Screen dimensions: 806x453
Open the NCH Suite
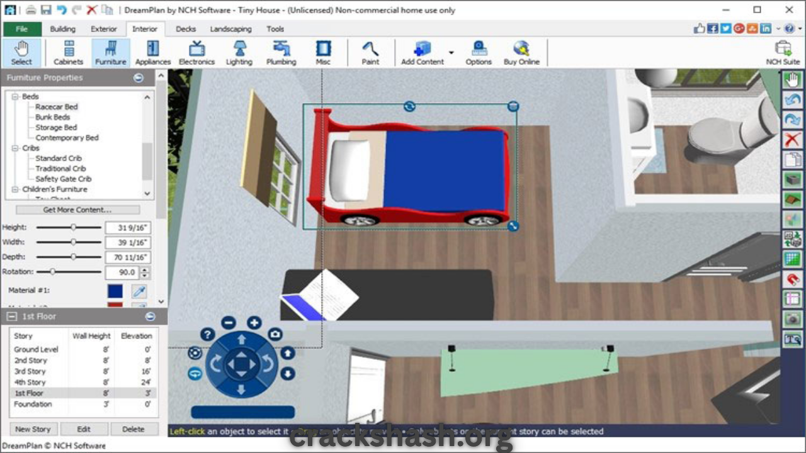[x=783, y=53]
